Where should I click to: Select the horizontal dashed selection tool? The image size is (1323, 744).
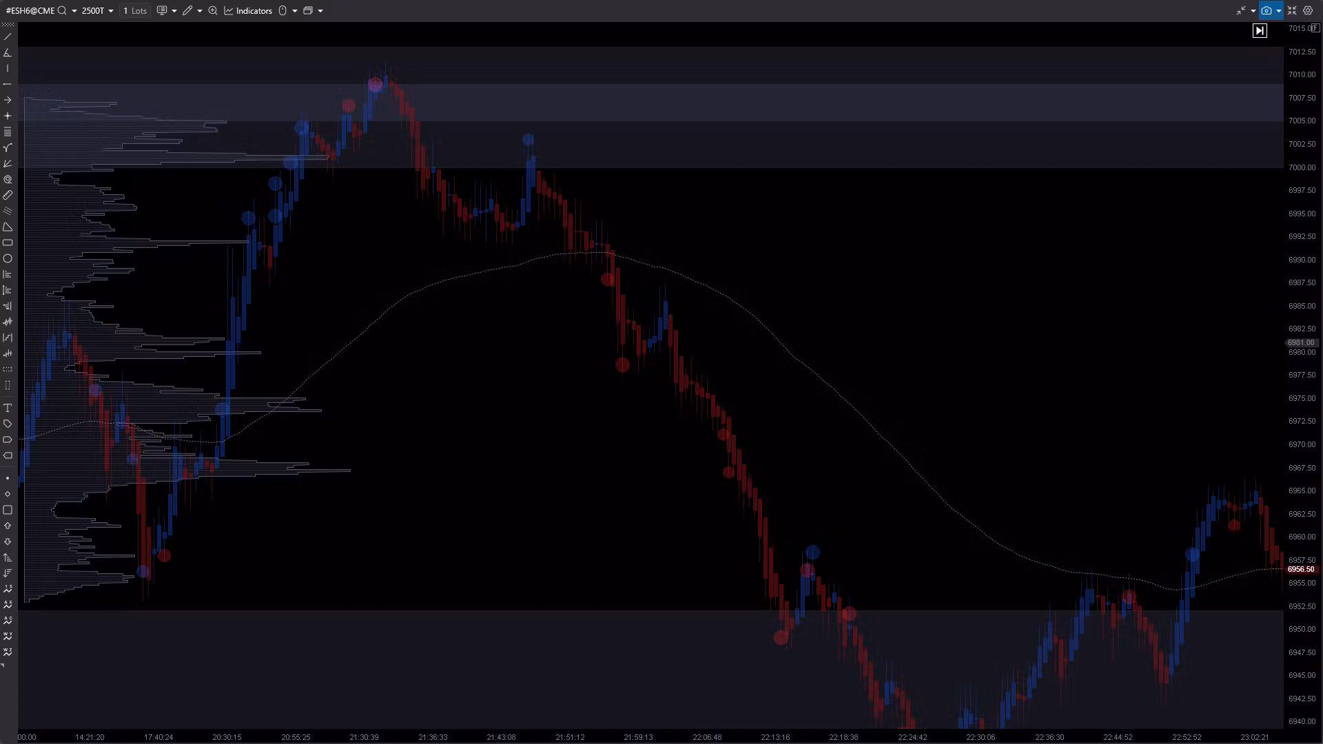coord(8,369)
